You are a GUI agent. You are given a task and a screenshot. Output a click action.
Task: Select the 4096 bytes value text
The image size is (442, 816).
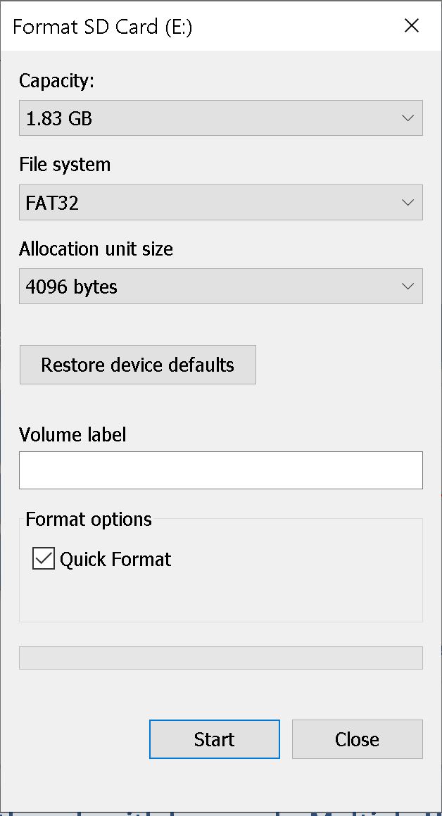pos(71,287)
